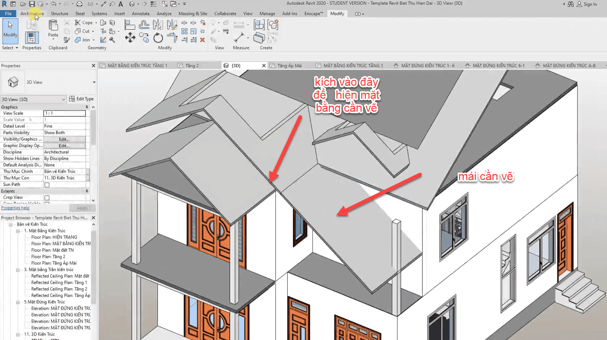
Task: Select the Copy tool in Modify panel
Action: pyautogui.click(x=144, y=37)
